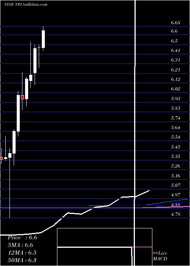Click the 4.78 price axis label
Viewport: 190px width, 266px height.
click(x=176, y=214)
